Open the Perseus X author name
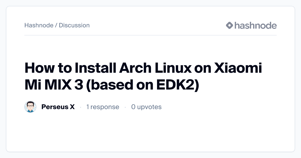The image size is (301, 158). (58, 107)
